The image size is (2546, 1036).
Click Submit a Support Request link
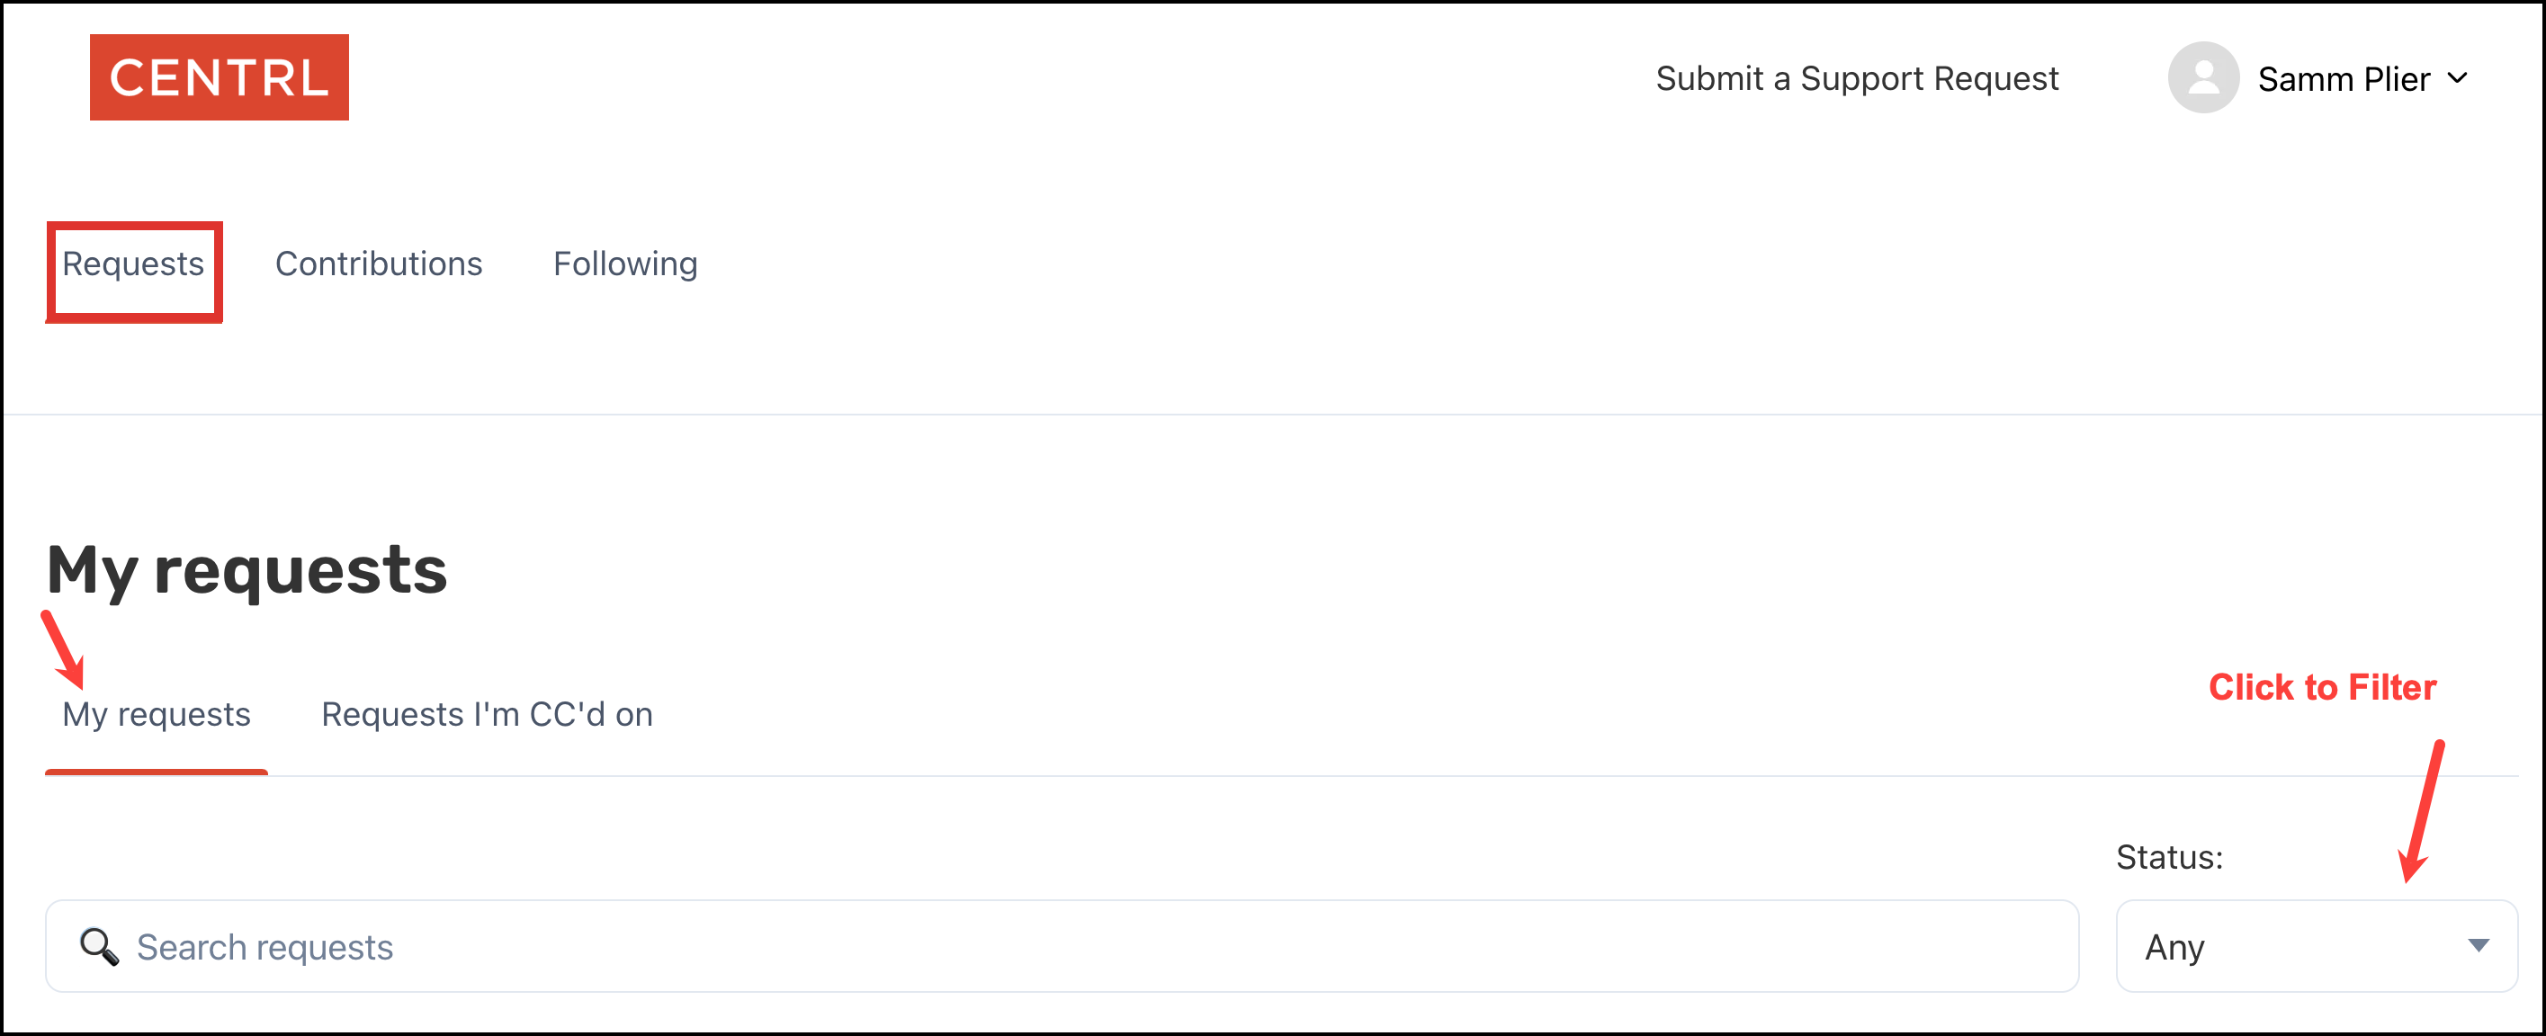[1857, 78]
